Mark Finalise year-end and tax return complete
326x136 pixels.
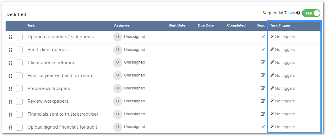(19, 76)
